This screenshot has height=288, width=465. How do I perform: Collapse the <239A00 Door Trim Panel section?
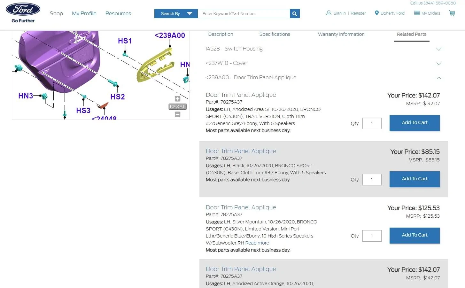tap(439, 78)
